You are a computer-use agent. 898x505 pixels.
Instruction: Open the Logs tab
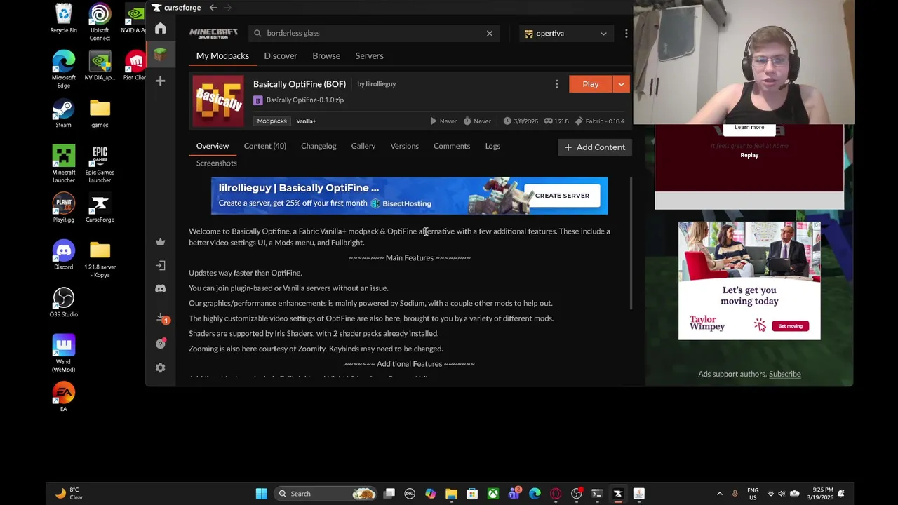[x=492, y=146]
